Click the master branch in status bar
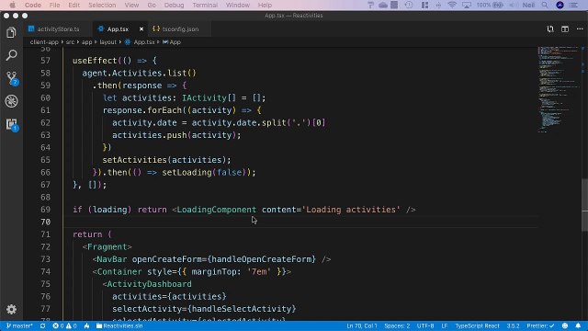The image size is (588, 331). (19, 325)
